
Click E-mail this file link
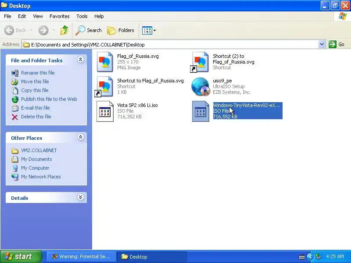pyautogui.click(x=36, y=108)
